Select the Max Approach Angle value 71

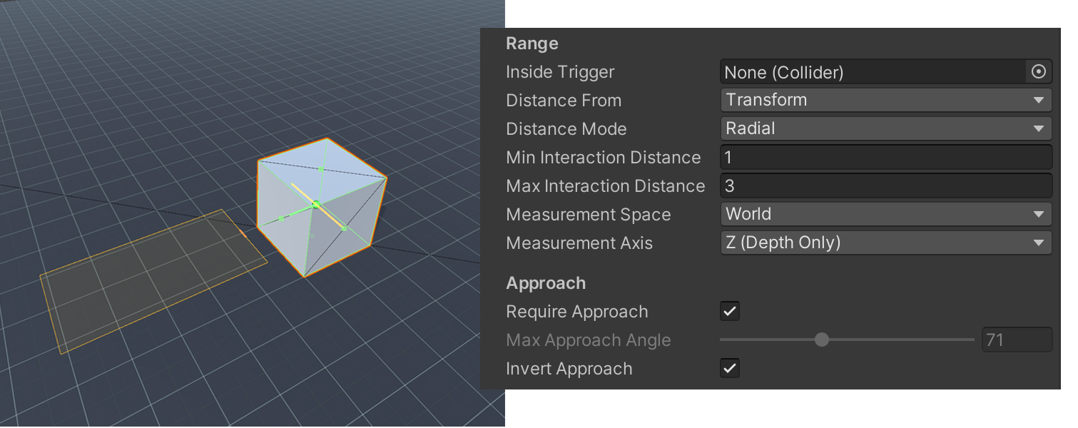click(x=1017, y=340)
